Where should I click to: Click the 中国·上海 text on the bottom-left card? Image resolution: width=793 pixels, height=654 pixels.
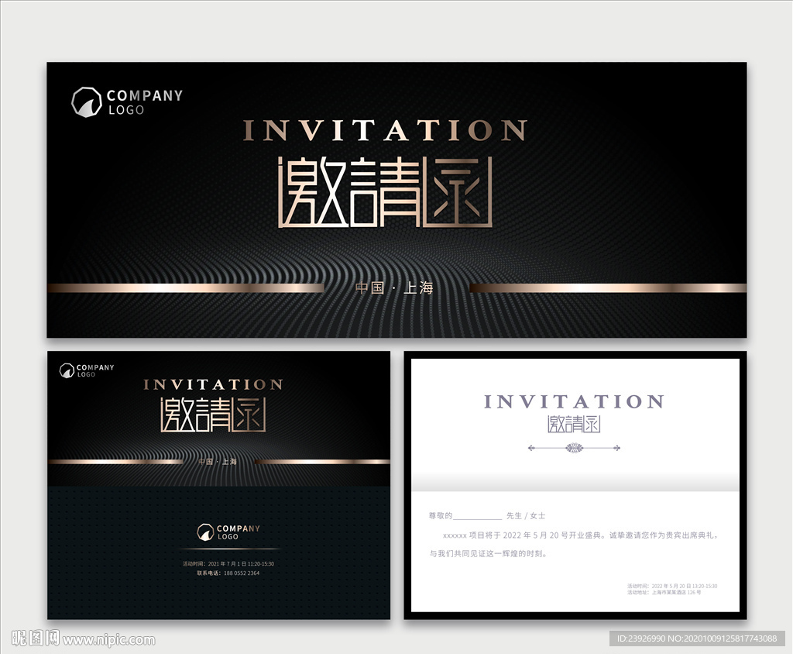point(218,462)
